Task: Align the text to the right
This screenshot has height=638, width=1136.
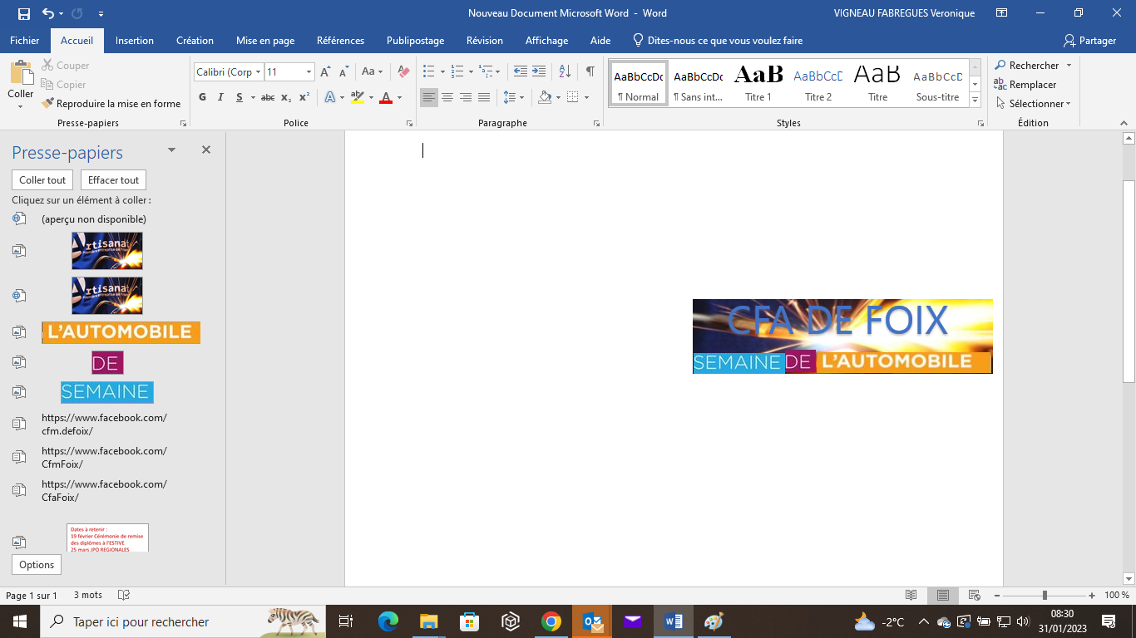Action: click(x=466, y=97)
